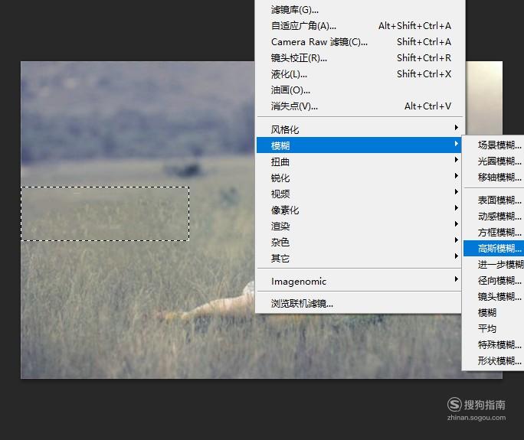Expand the 锐化 sharpen submenu

pyautogui.click(x=359, y=178)
